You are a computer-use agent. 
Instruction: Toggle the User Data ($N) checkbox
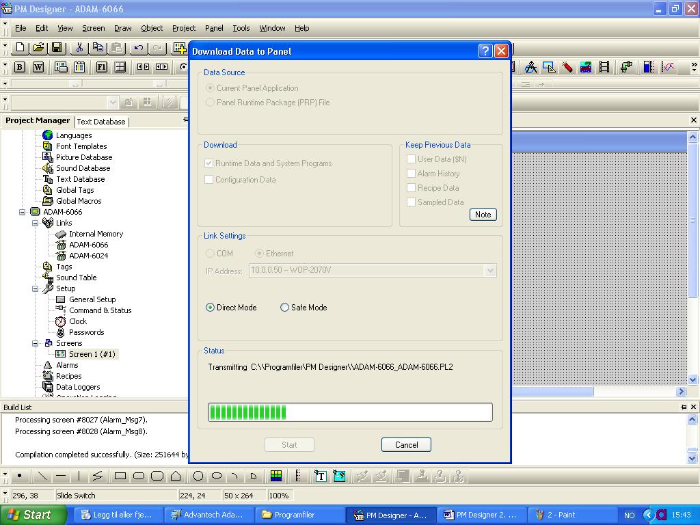[411, 159]
